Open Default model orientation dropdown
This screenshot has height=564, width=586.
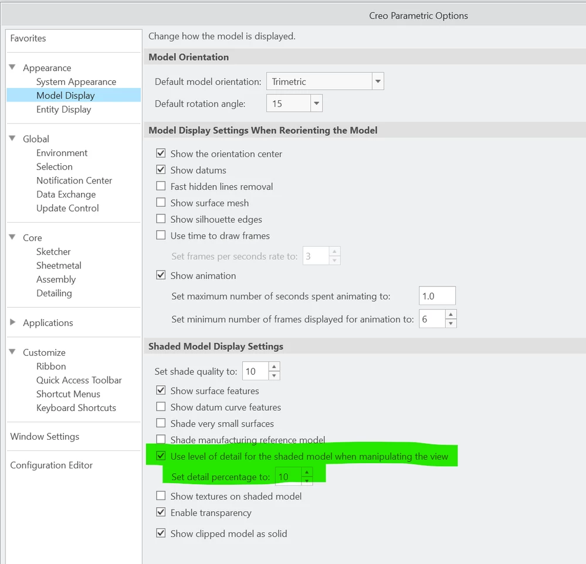378,81
